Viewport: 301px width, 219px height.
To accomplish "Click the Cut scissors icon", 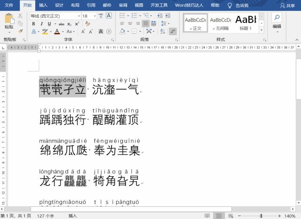I will (x=20, y=16).
